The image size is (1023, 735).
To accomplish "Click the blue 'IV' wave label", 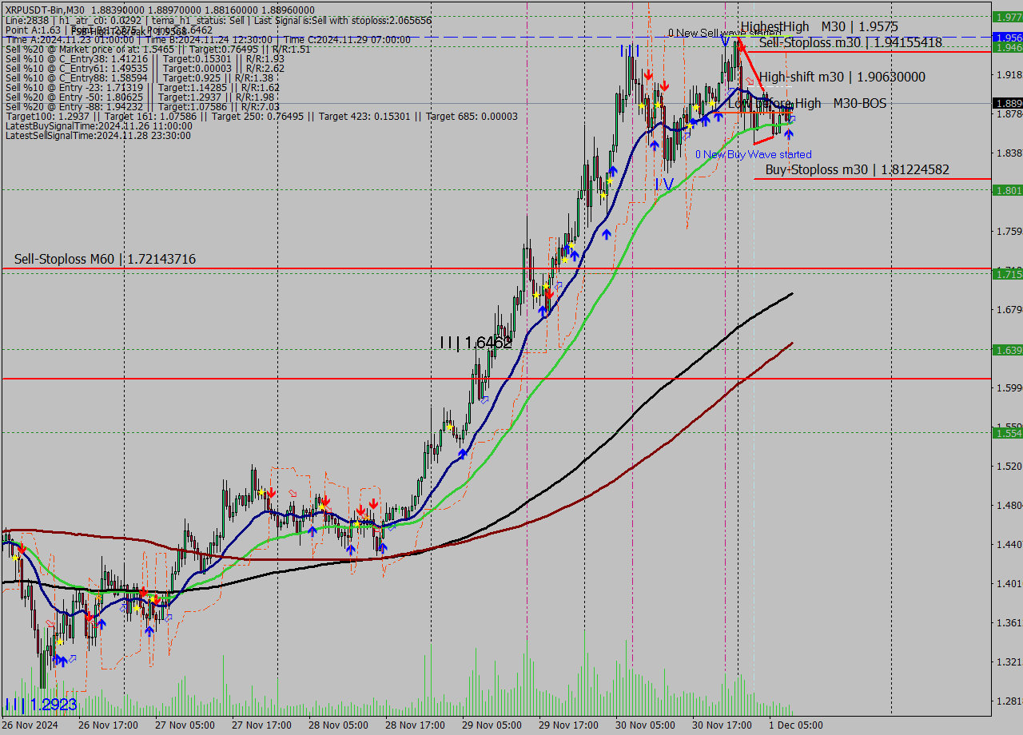I will click(664, 185).
